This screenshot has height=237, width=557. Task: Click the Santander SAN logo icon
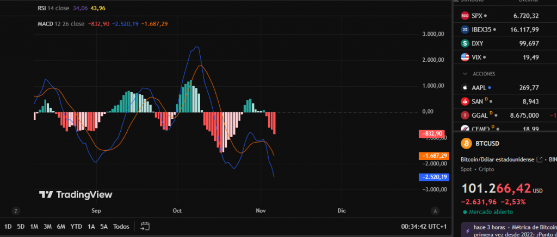465,101
